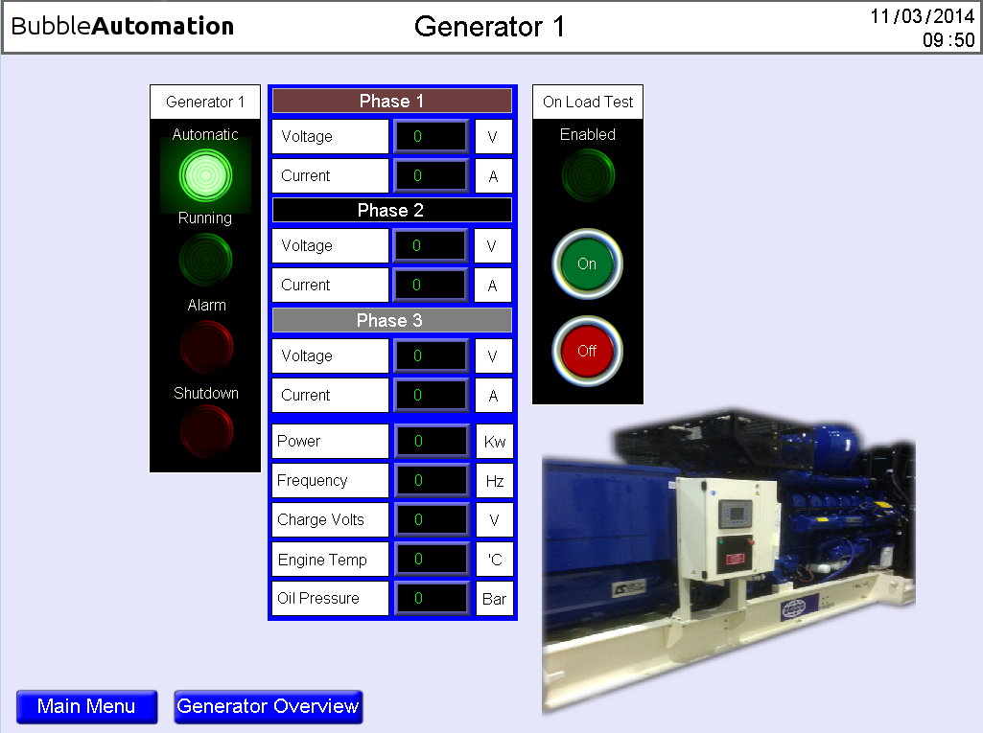
Task: Click the Automatic status label
Action: tap(205, 135)
